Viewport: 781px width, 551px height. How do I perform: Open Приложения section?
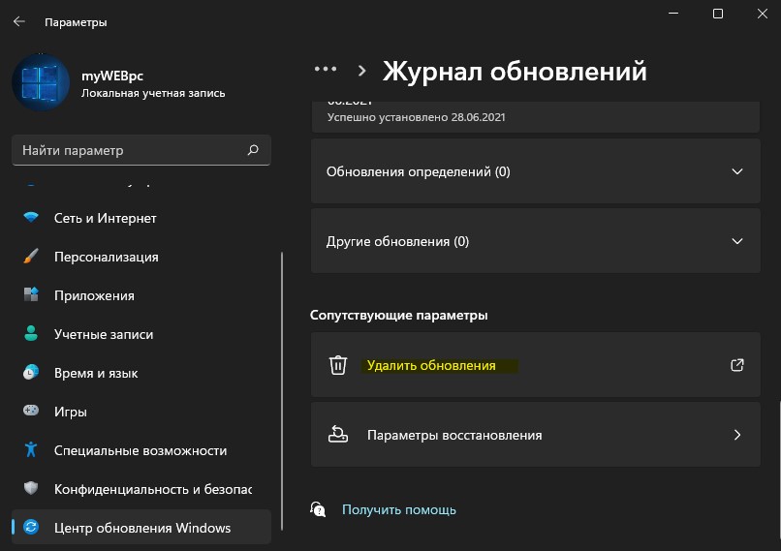[141, 295]
